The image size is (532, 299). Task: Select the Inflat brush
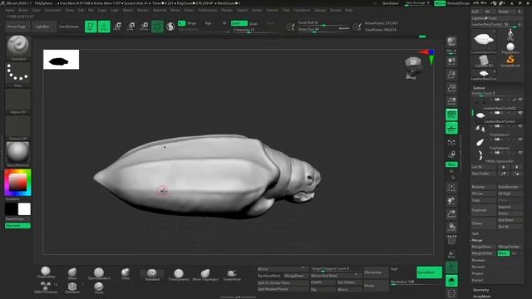coord(126,273)
